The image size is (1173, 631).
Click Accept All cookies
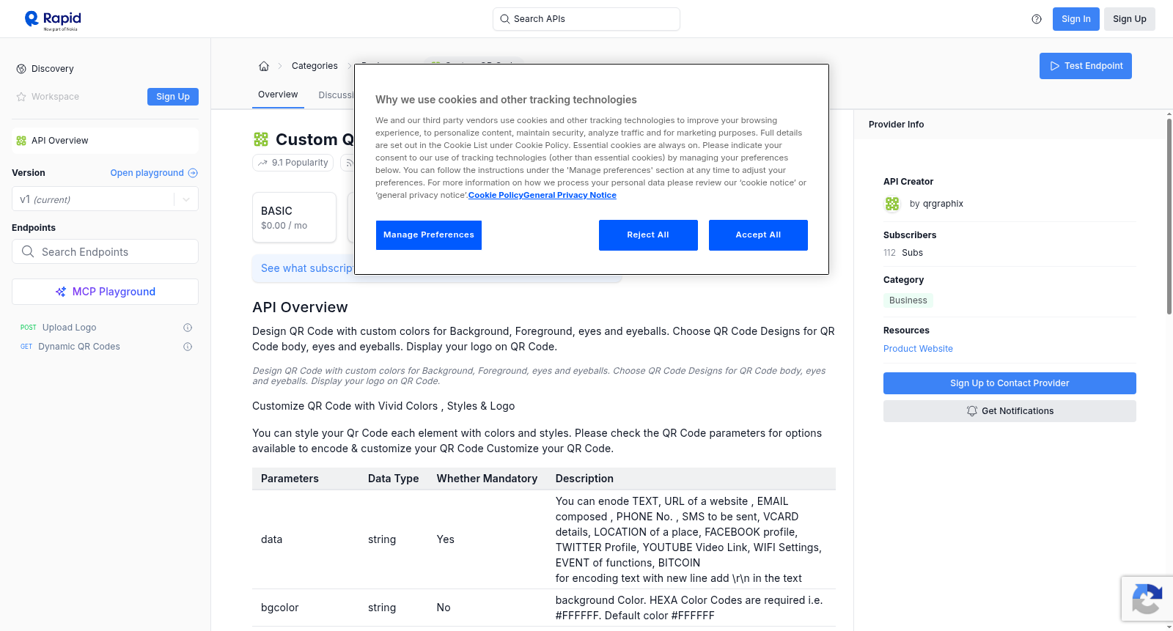758,235
